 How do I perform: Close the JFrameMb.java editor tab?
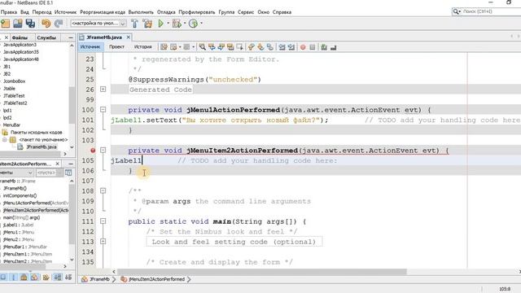(x=129, y=37)
